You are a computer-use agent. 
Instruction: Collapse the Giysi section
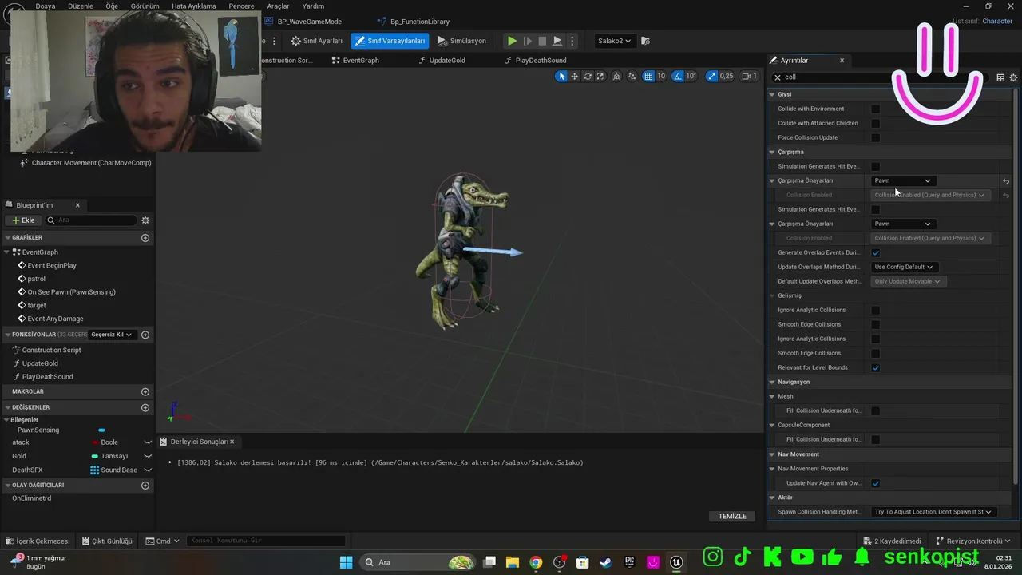coord(772,94)
